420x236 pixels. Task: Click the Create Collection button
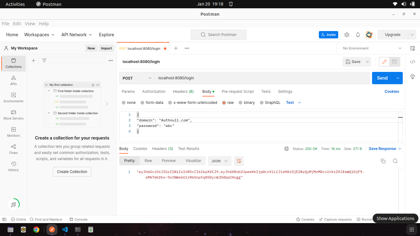click(72, 172)
